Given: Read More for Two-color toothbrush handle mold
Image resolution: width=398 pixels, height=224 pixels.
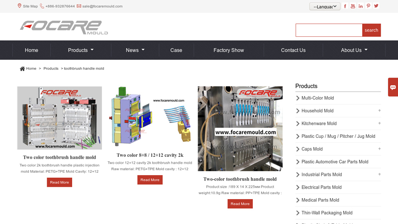Looking at the screenshot, I should point(240,204).
